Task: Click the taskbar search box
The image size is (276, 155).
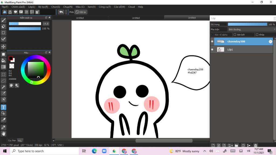Action: point(44,151)
